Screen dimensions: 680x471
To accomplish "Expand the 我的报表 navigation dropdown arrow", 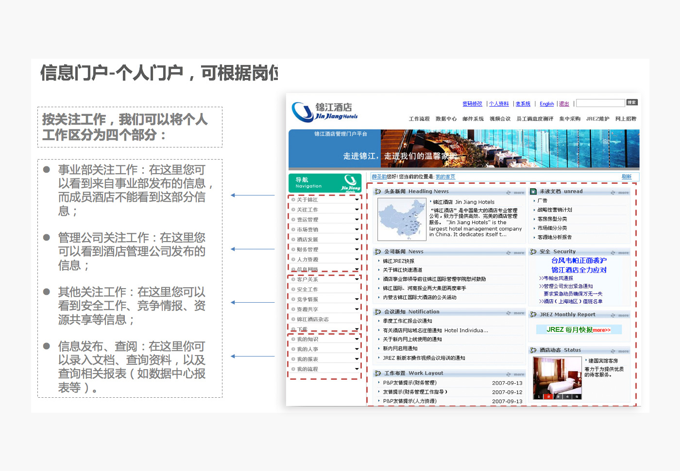I will (357, 359).
